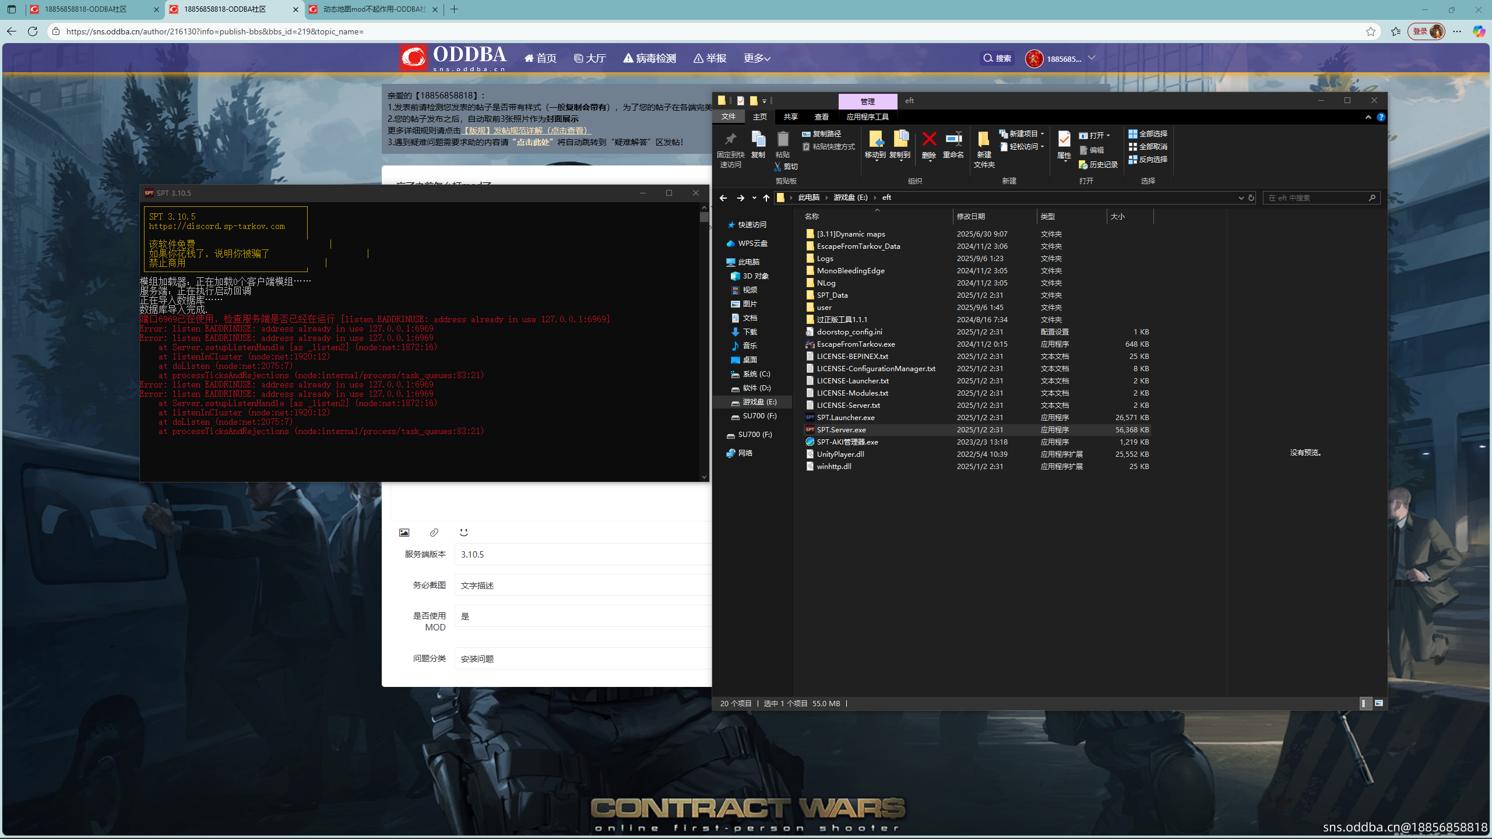Open a new browser tab with plus button
This screenshot has width=1492, height=839.
(x=455, y=9)
